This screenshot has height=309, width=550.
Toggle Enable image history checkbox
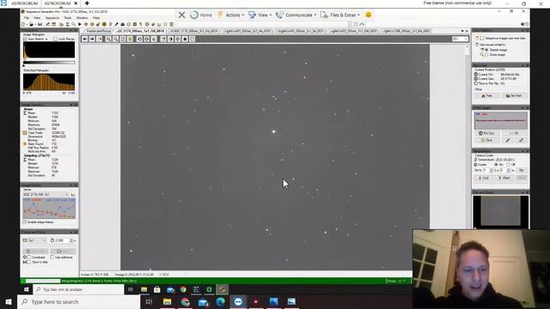click(x=25, y=221)
